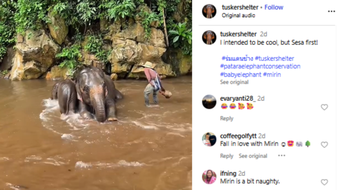Click the elephant video to pause it
The width and height of the screenshot is (337, 190).
tap(96, 95)
